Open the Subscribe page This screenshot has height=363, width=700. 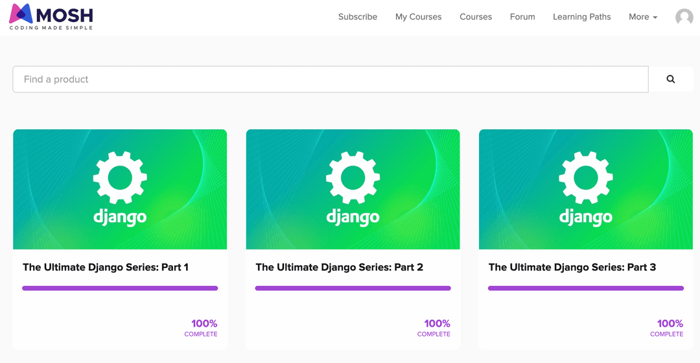[357, 17]
